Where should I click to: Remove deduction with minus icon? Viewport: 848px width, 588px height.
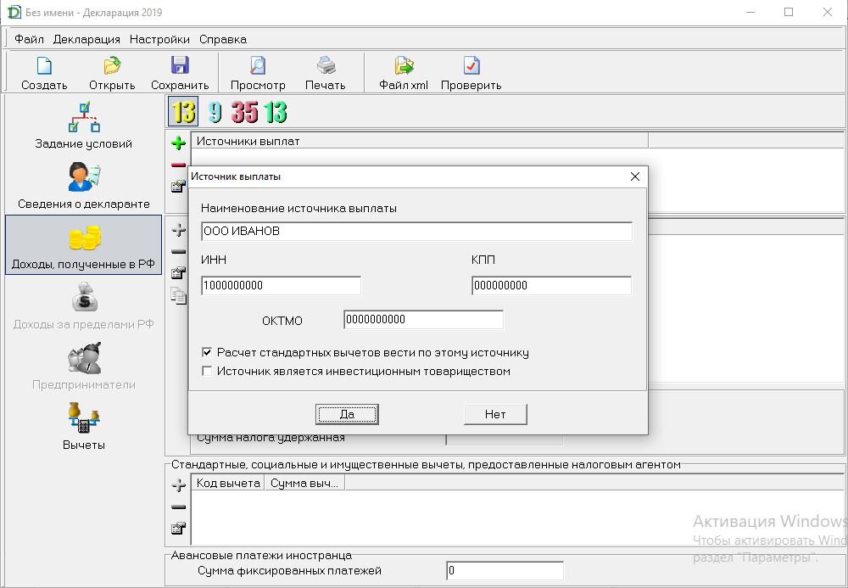(178, 507)
